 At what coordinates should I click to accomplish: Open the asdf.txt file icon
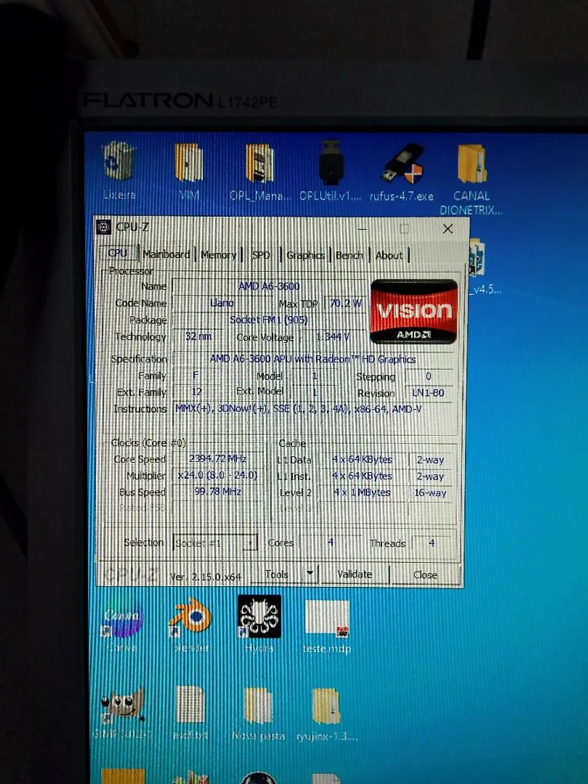coord(190,704)
